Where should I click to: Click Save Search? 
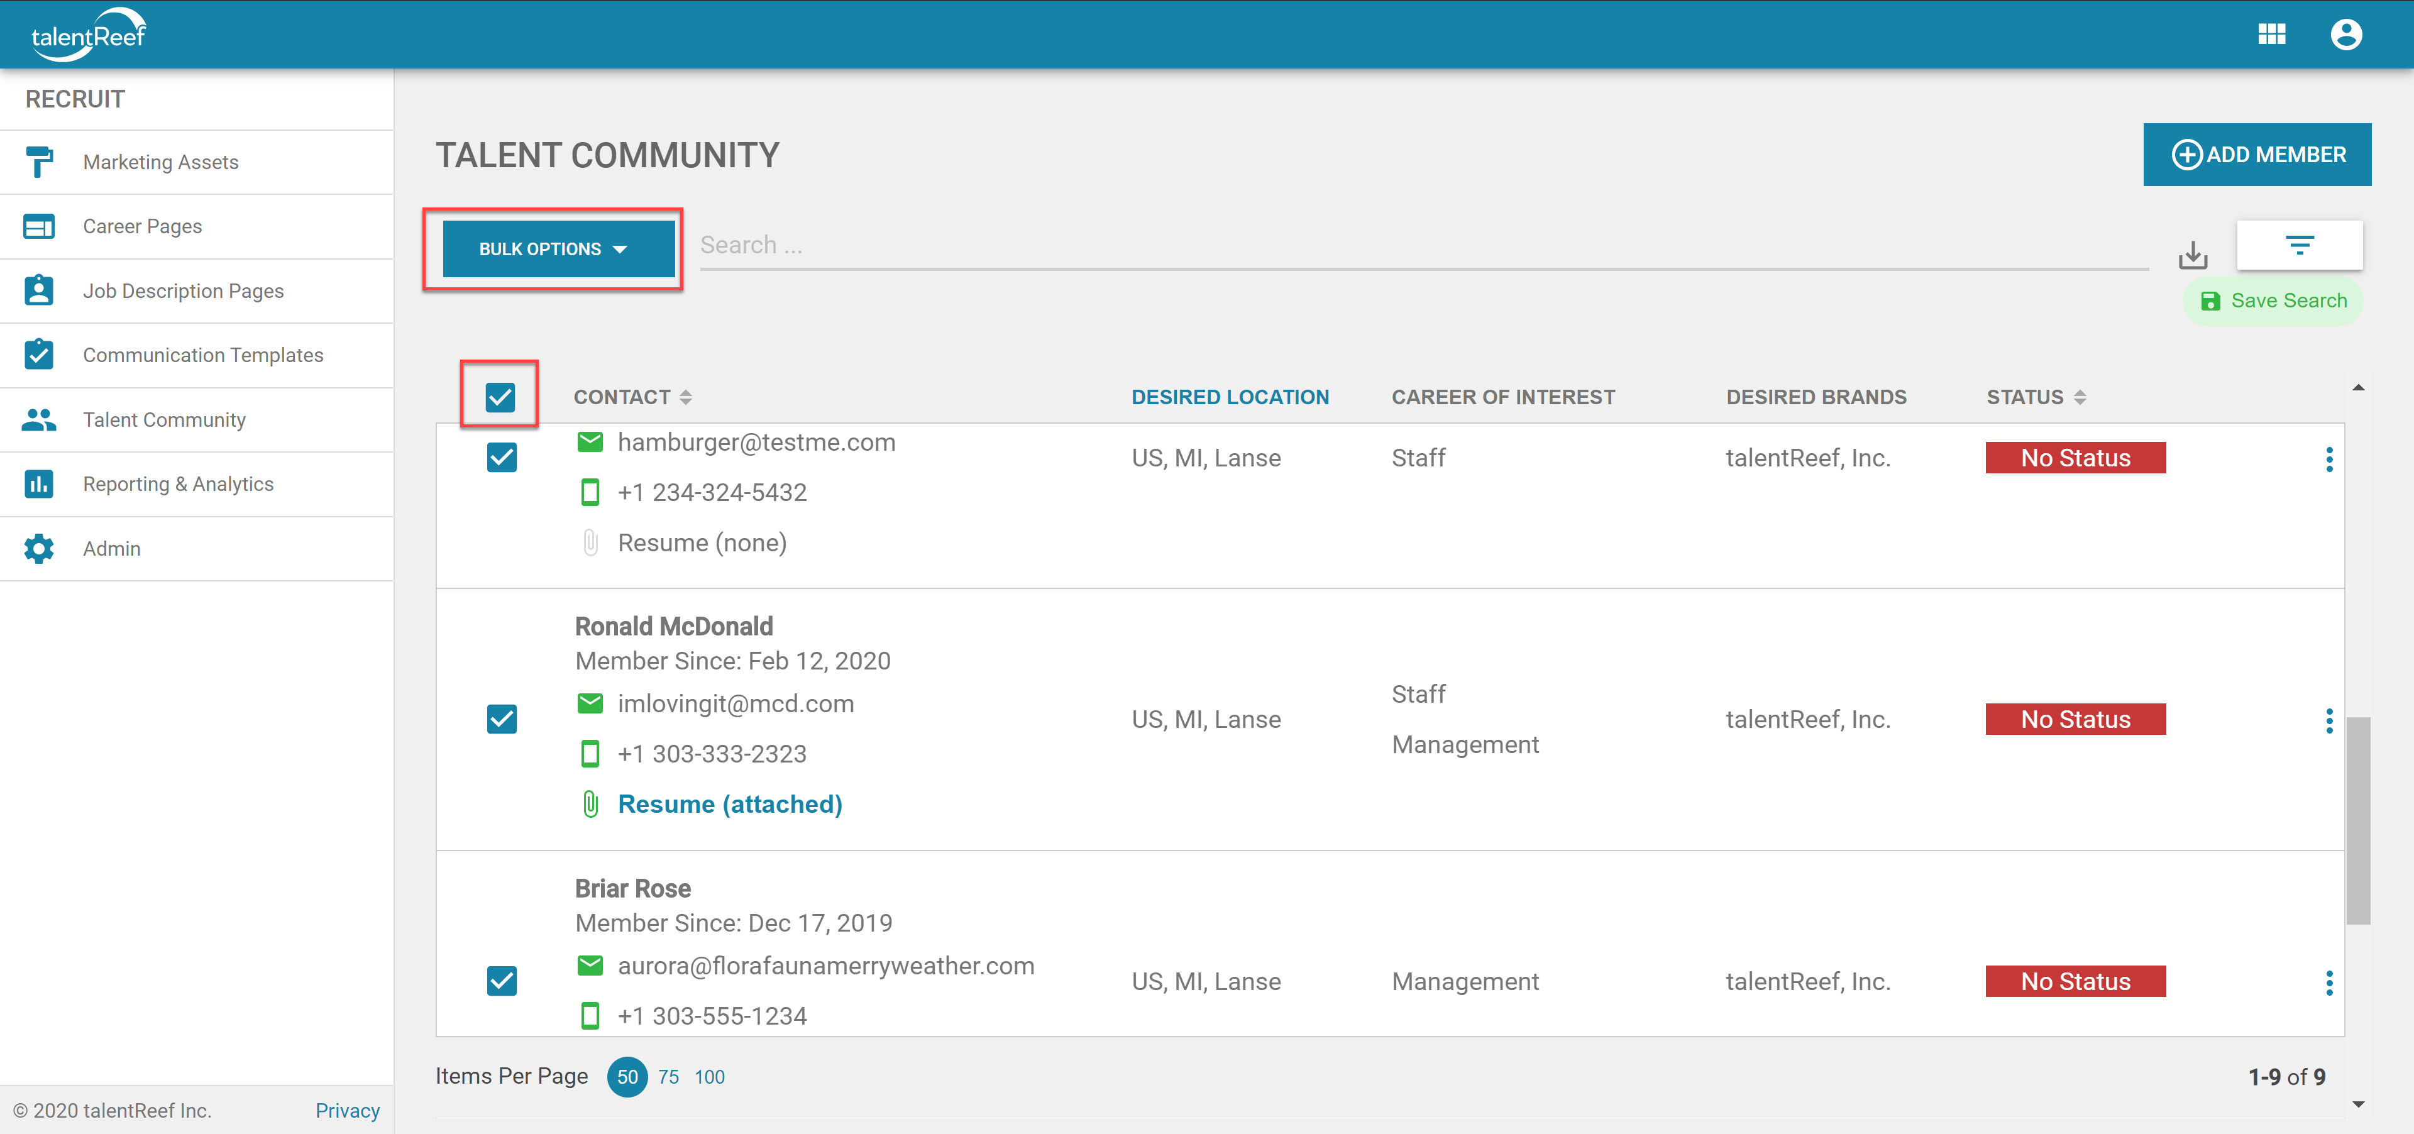pyautogui.click(x=2273, y=301)
